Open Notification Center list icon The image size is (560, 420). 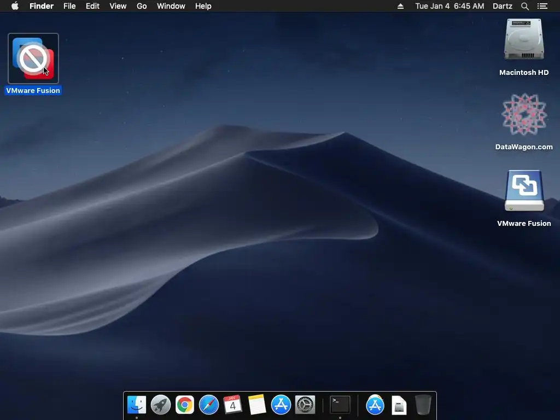542,6
